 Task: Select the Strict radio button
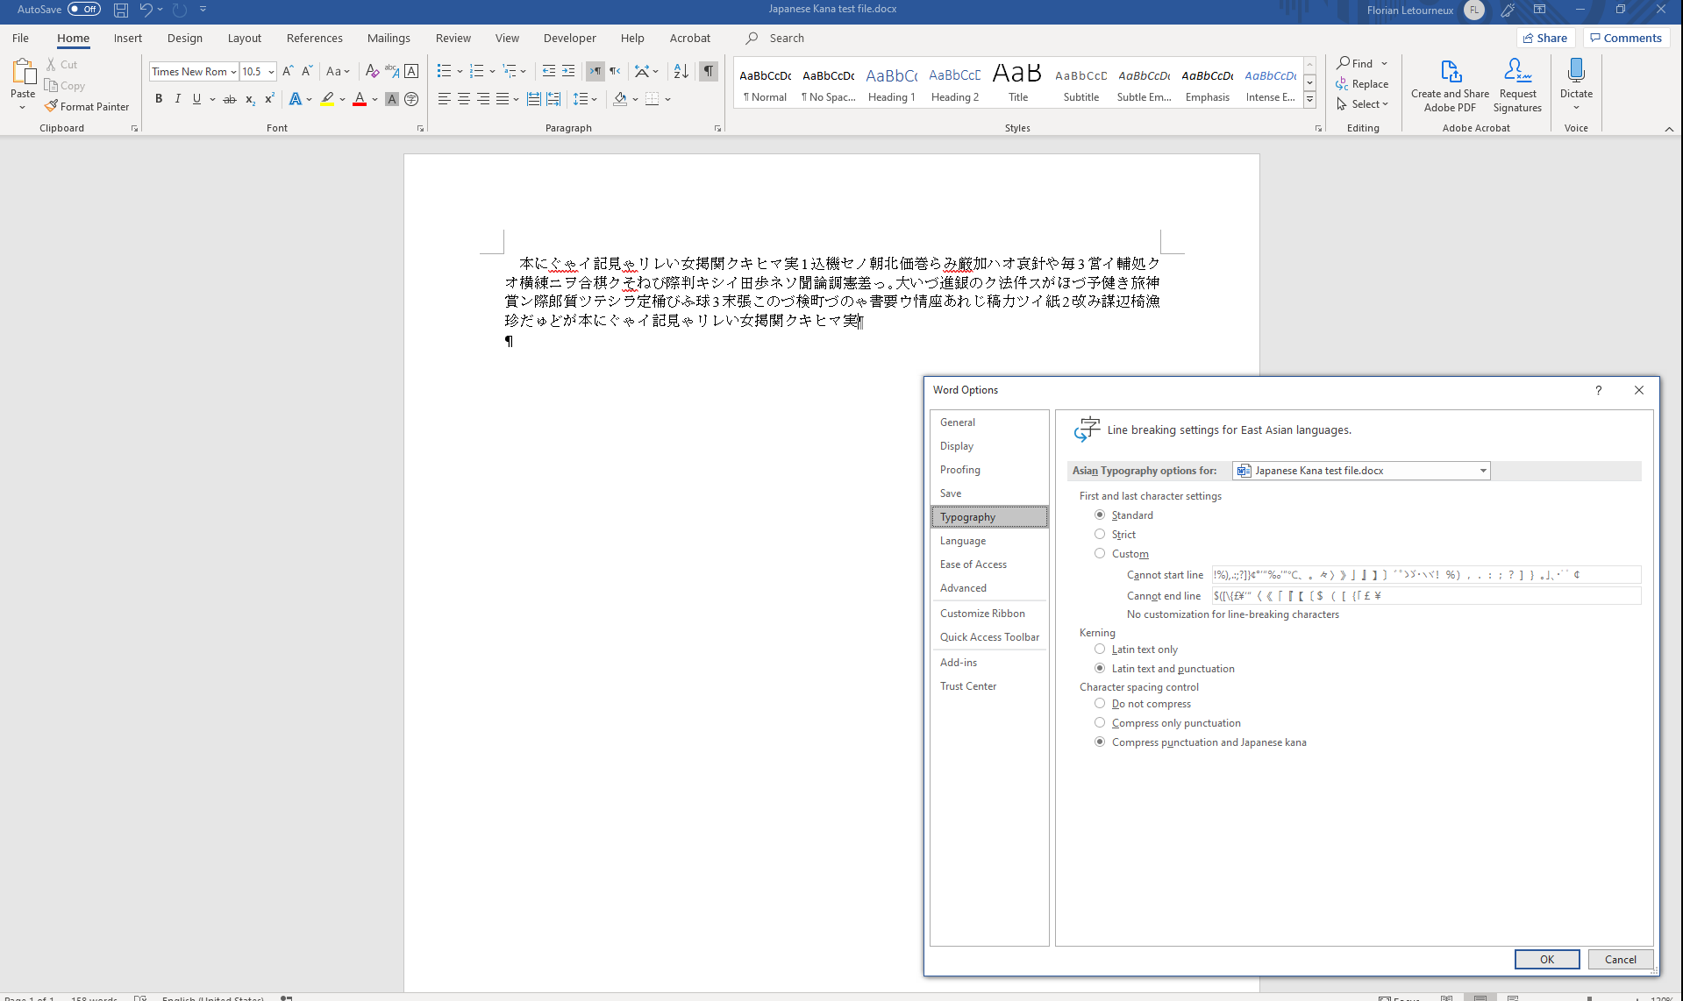[x=1100, y=535]
